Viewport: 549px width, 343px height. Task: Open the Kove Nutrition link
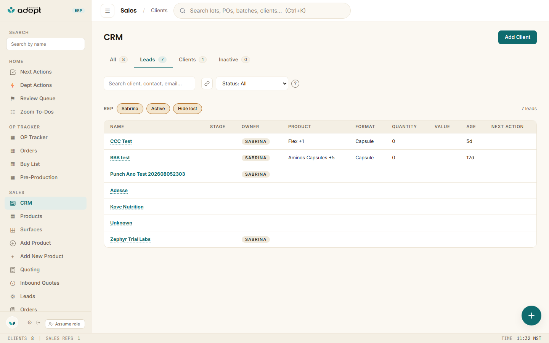127,207
